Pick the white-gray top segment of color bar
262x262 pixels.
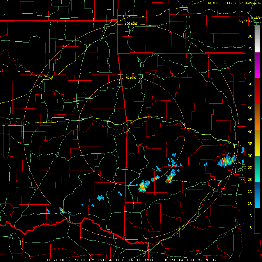pos(257,39)
